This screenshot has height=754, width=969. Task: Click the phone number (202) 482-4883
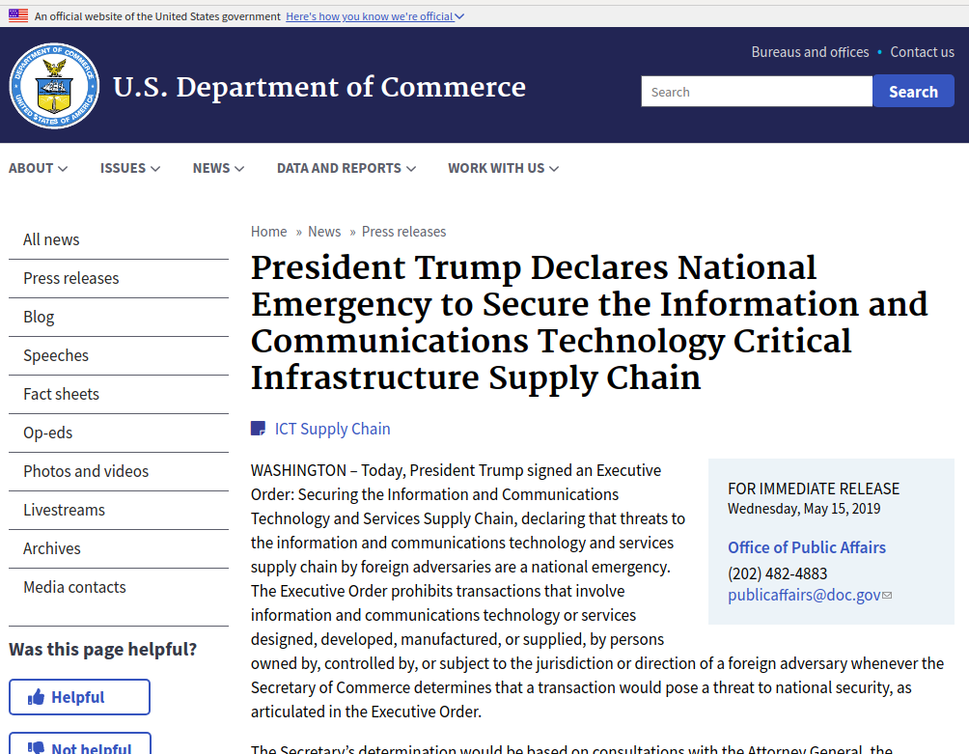(x=777, y=573)
